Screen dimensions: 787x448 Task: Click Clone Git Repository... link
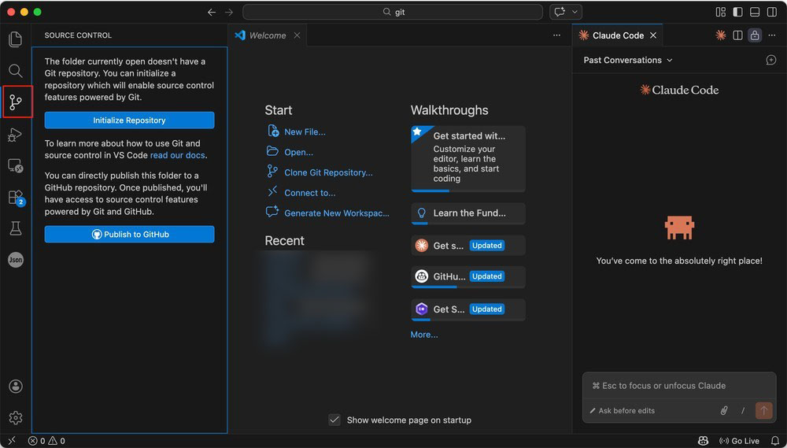pos(328,172)
